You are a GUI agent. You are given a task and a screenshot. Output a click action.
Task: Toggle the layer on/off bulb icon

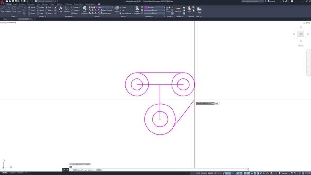90,7
